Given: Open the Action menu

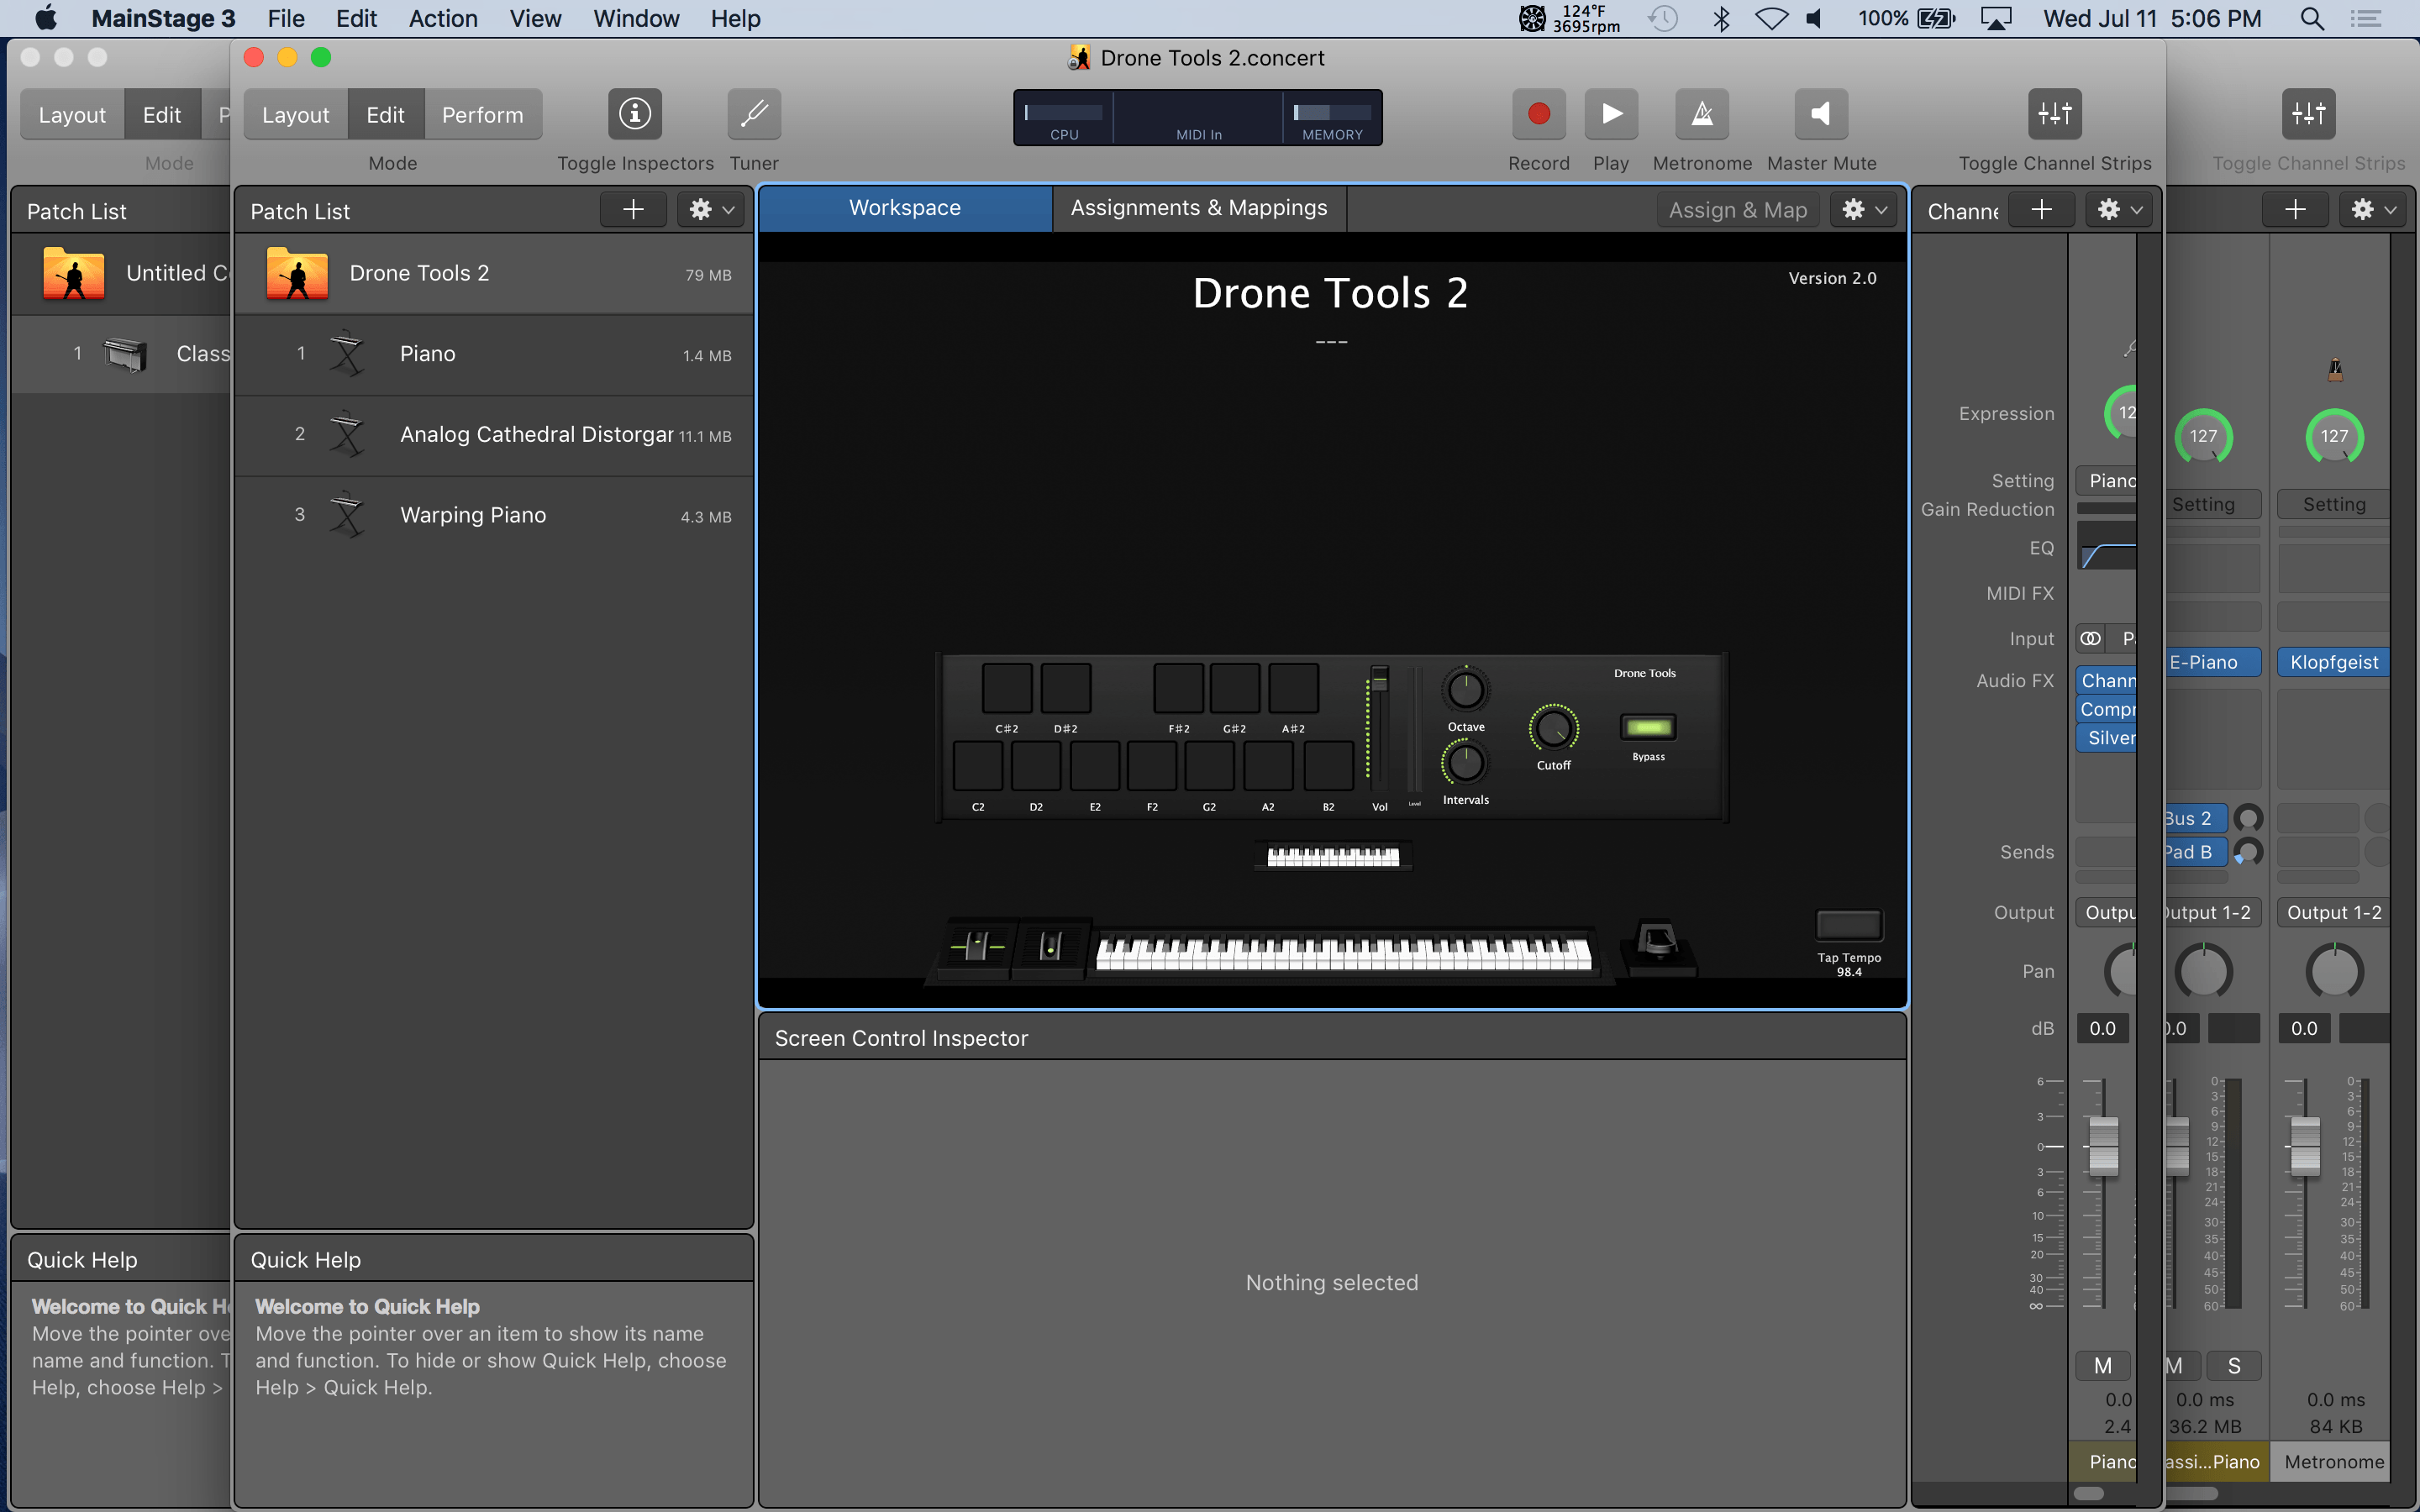Looking at the screenshot, I should [443, 18].
